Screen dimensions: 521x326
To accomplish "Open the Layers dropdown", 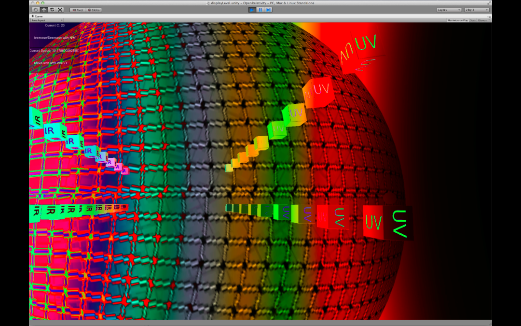I will (449, 10).
